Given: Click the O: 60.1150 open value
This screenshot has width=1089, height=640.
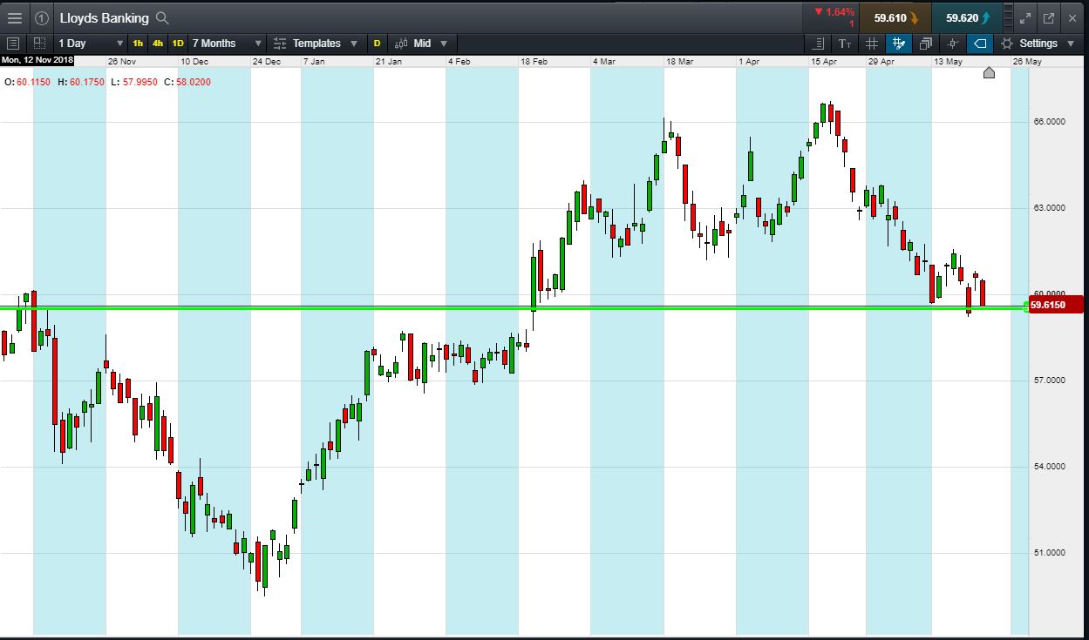Looking at the screenshot, I should pos(26,82).
